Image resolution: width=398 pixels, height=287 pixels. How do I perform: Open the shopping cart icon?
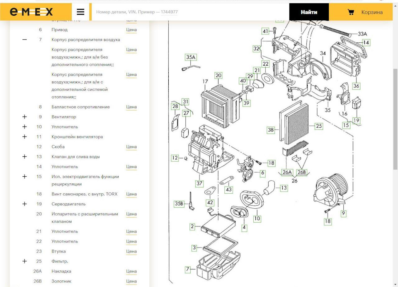(351, 12)
